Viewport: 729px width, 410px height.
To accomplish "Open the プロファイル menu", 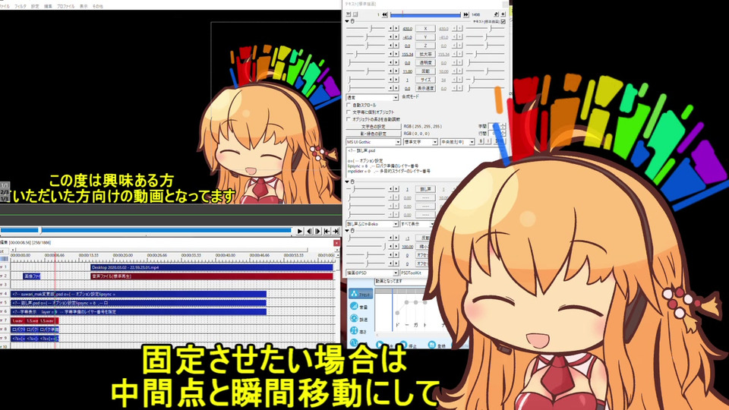I will coord(65,7).
